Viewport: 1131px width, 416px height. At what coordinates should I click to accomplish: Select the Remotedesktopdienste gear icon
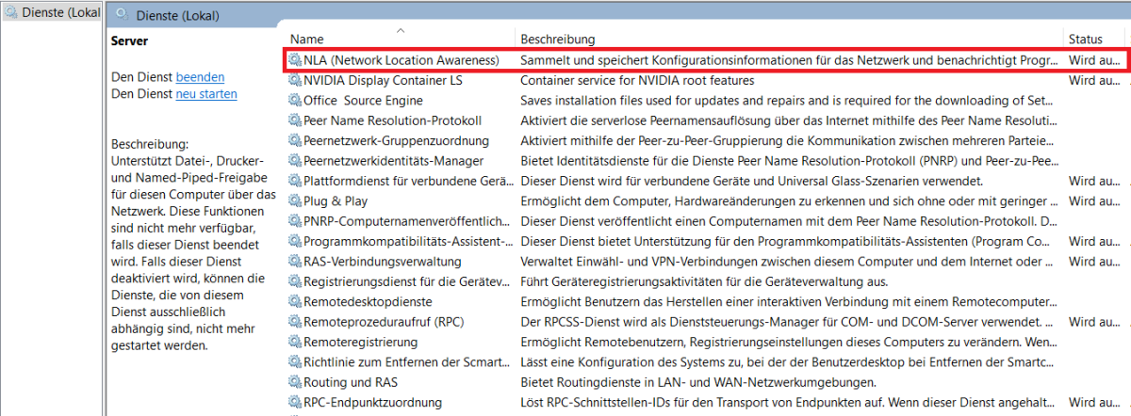[x=296, y=302]
